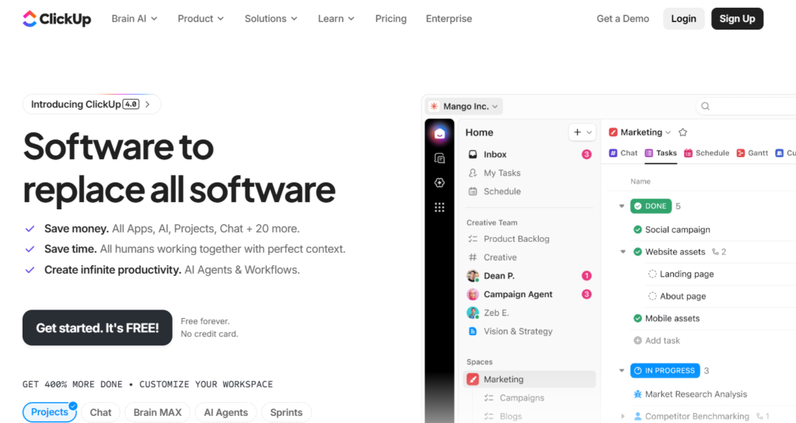Toggle Website assets green status check

637,252
